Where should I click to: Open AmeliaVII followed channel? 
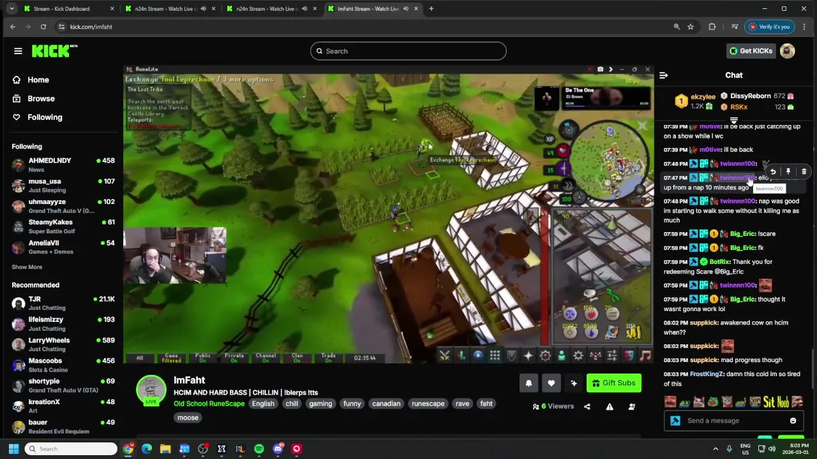coord(63,247)
